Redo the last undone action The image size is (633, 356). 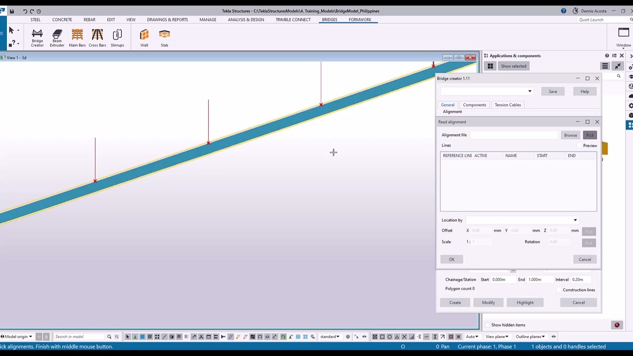point(32,11)
